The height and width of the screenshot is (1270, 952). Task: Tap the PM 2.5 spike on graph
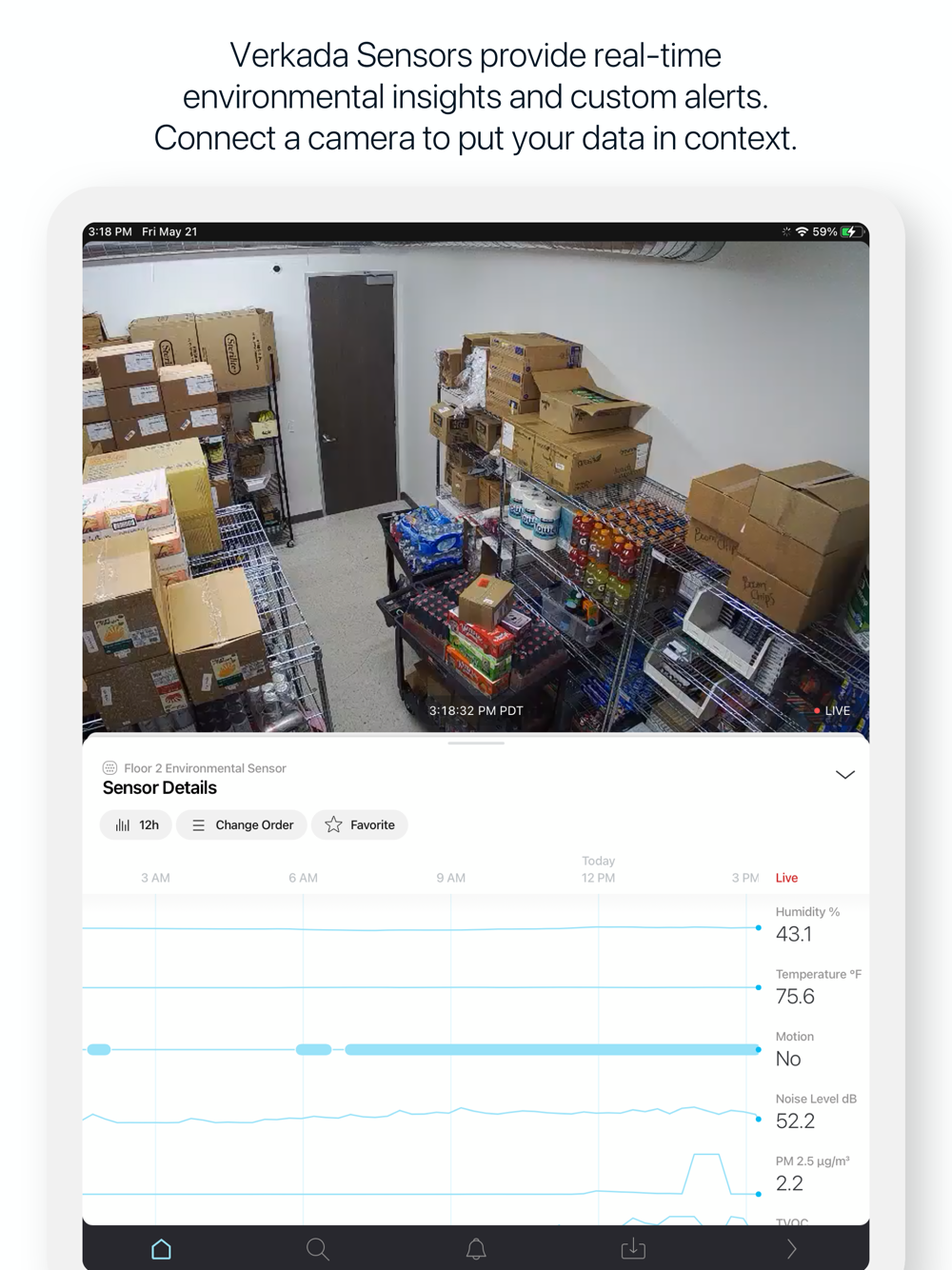[x=706, y=1172]
